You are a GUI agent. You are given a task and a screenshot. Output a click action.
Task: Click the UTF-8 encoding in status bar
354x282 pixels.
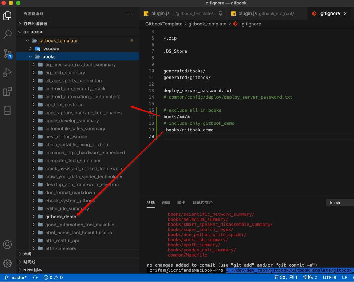coord(330,278)
